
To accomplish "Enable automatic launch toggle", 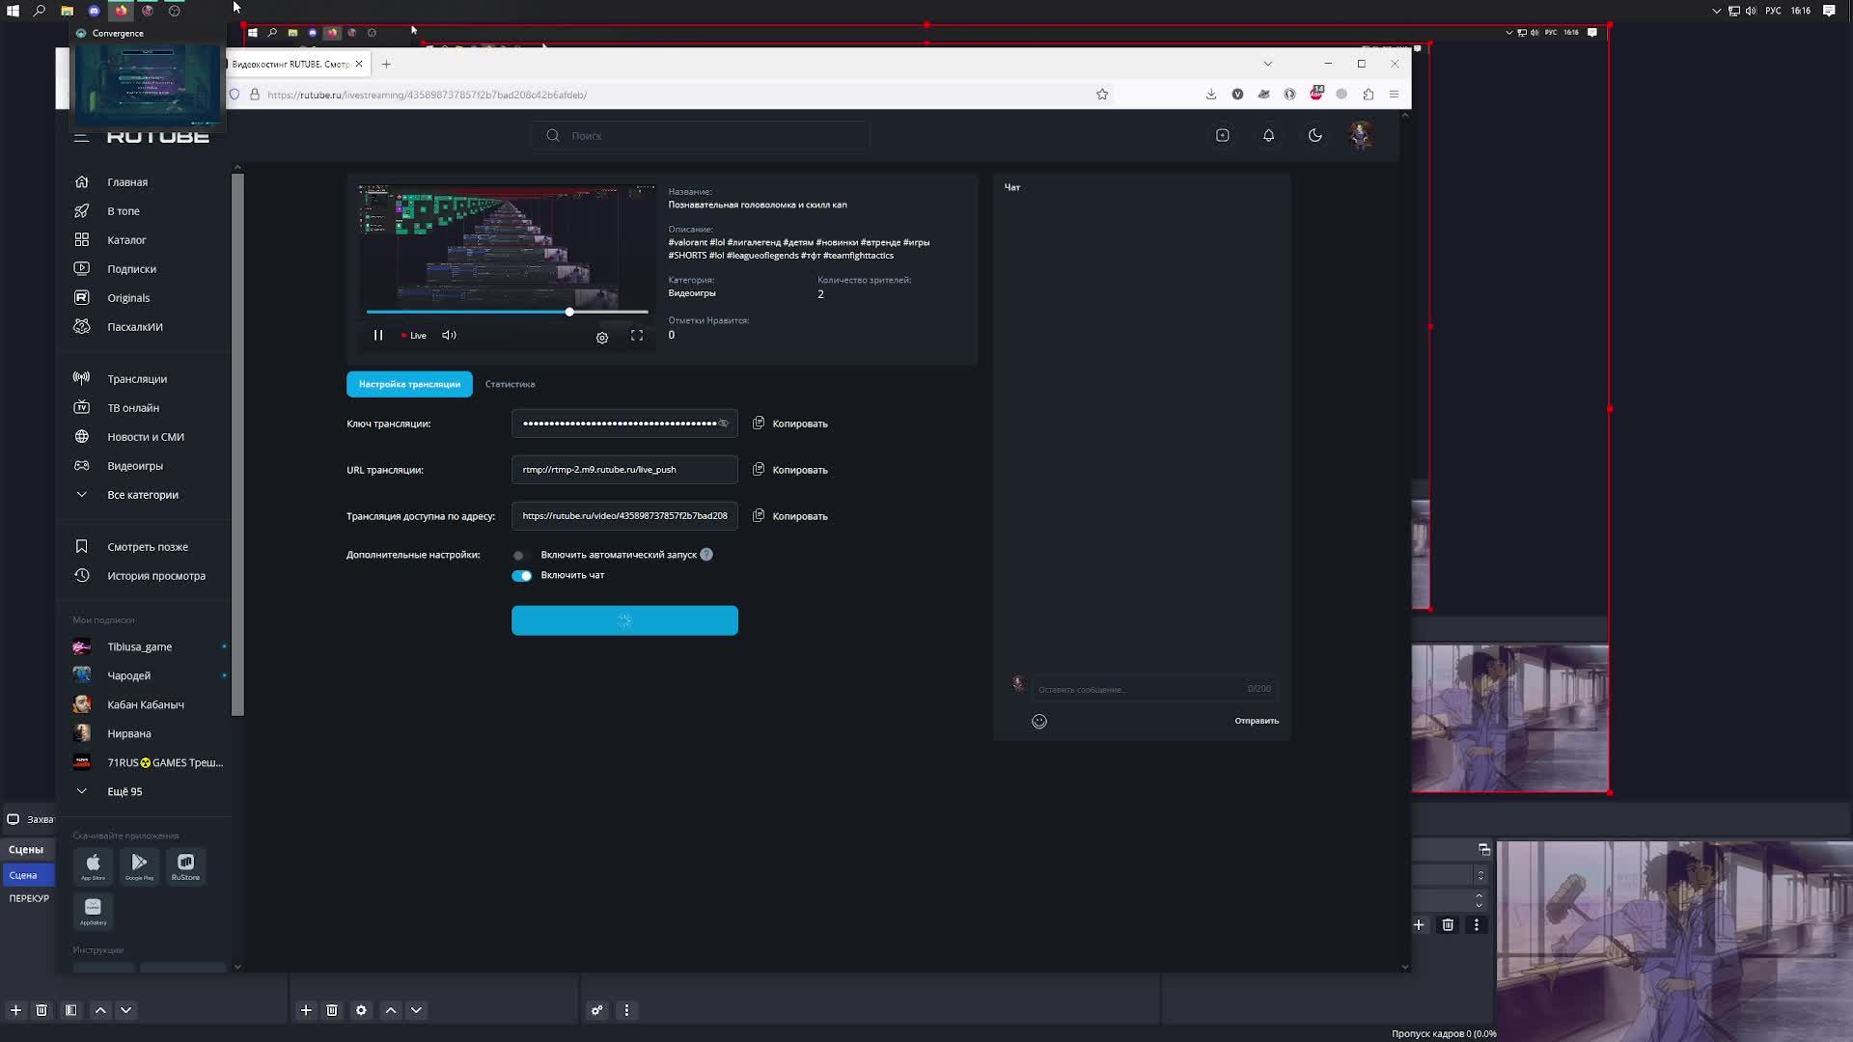I will [520, 556].
